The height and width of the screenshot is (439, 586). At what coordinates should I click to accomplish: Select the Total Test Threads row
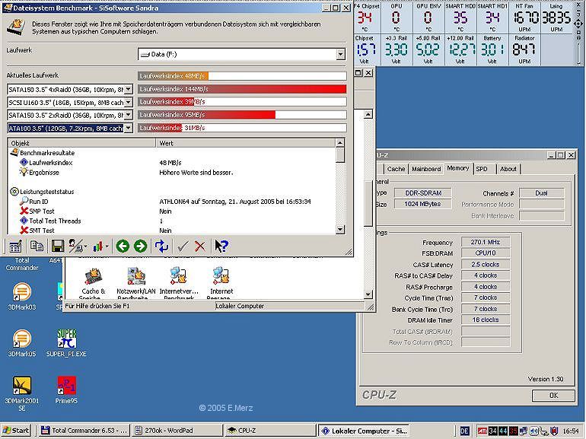pos(171,221)
